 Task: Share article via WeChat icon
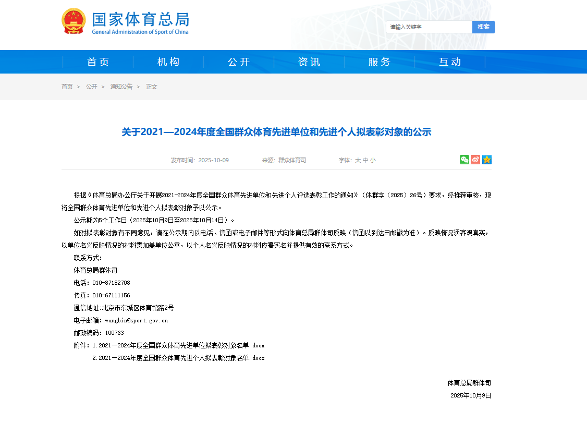coord(464,160)
